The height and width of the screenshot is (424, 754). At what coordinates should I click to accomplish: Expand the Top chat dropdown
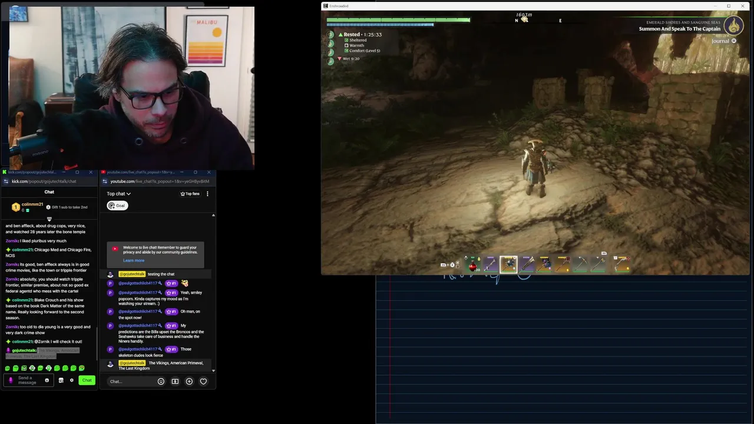pyautogui.click(x=118, y=194)
